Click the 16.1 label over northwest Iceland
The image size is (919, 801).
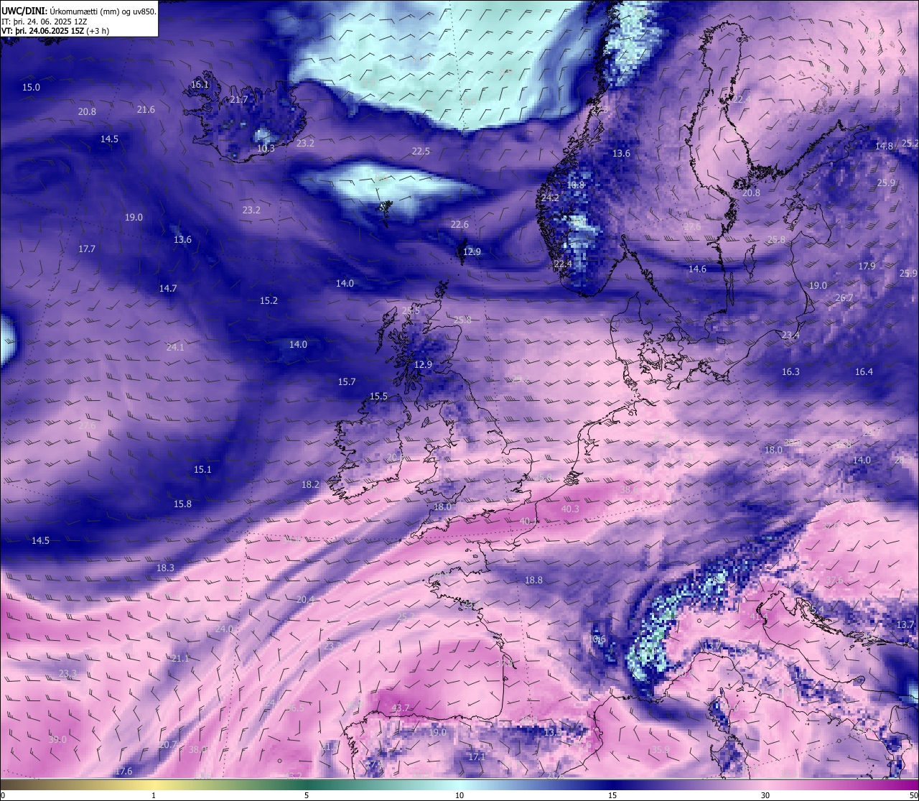(x=200, y=85)
